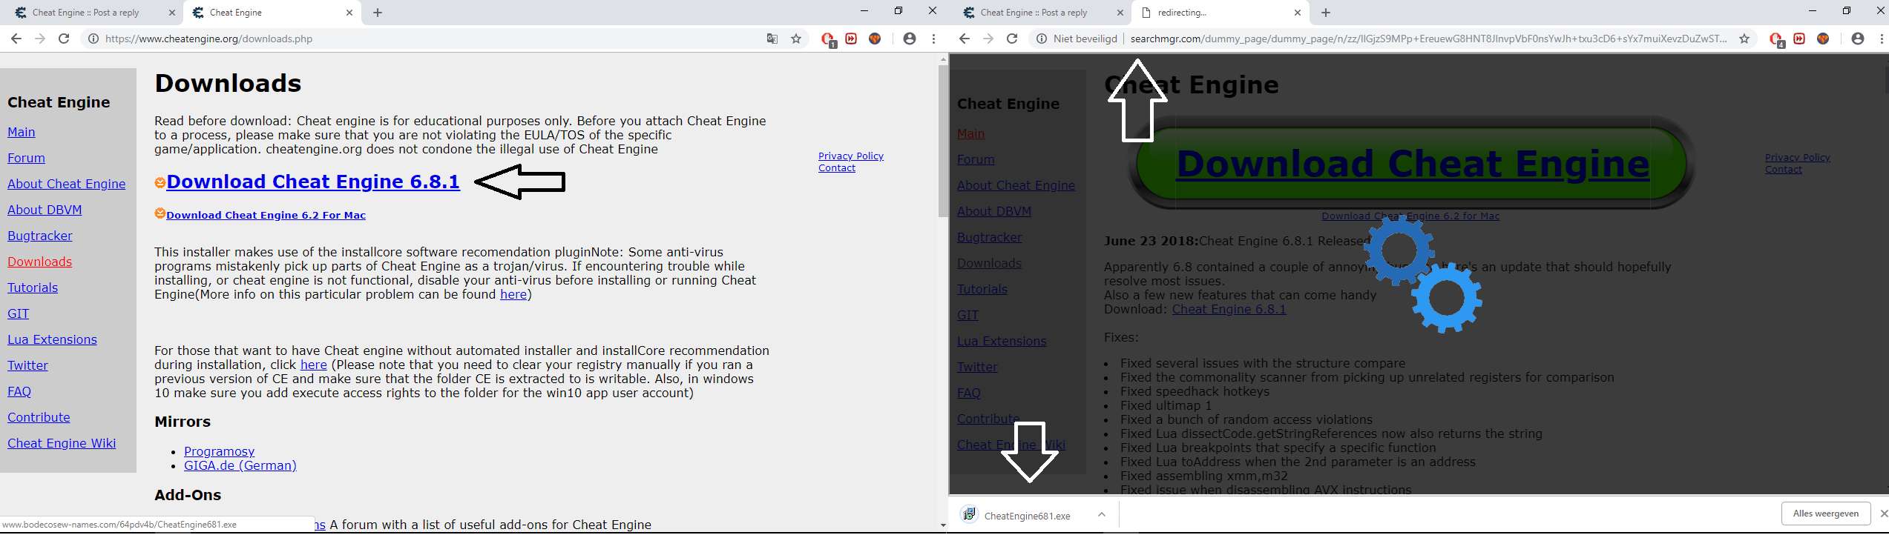The image size is (1889, 535).
Task: Click vertical scrollbar of left window
Action: coord(943,141)
